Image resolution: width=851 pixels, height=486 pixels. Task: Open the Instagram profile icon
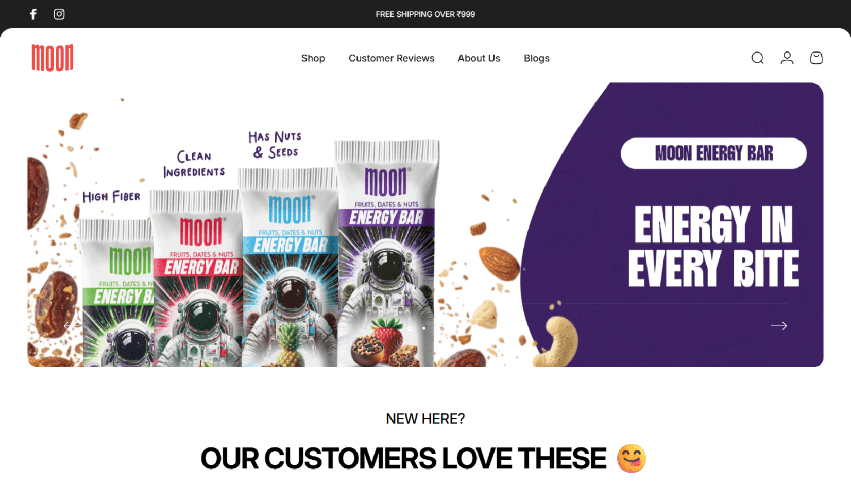tap(59, 14)
